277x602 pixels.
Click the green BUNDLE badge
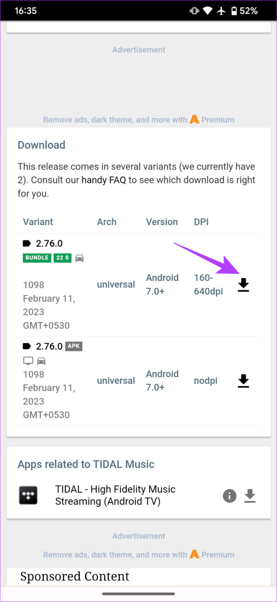(x=37, y=258)
